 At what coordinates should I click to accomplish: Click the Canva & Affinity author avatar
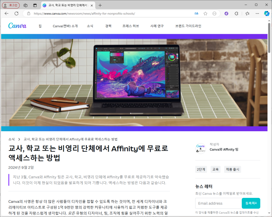point(201,149)
